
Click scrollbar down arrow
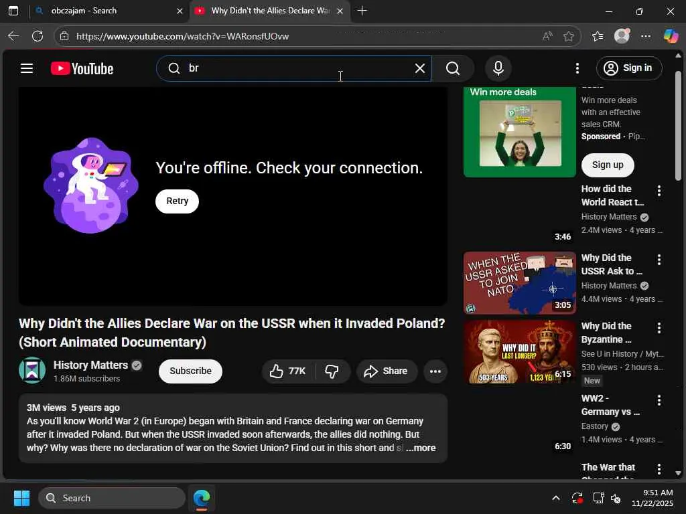click(678, 473)
